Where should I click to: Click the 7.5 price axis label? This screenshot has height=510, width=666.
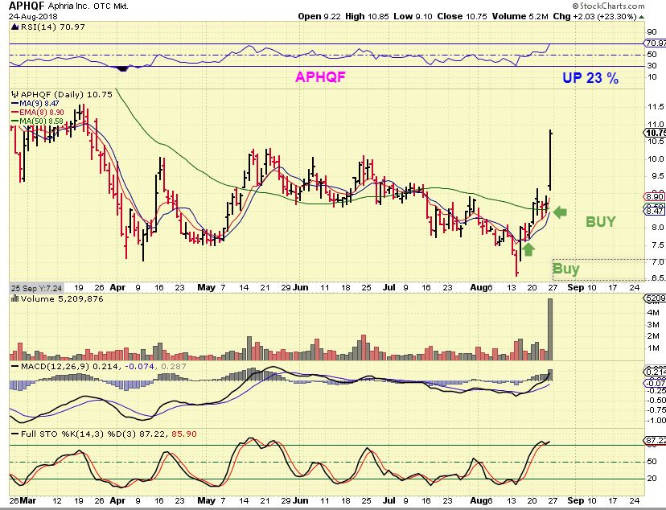click(x=657, y=245)
